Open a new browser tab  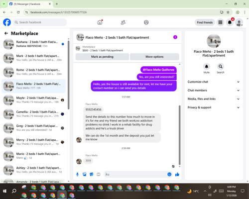pos(57,4)
